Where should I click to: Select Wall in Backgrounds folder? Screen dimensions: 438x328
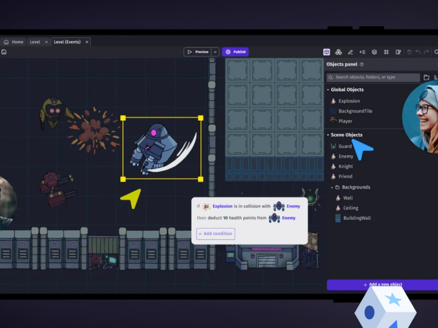click(x=348, y=198)
